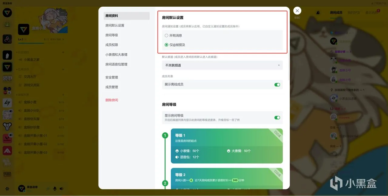This screenshot has width=388, height=196.
Task: Add channel to 盒娘开黑 category plus icon
Action: pos(63,95)
